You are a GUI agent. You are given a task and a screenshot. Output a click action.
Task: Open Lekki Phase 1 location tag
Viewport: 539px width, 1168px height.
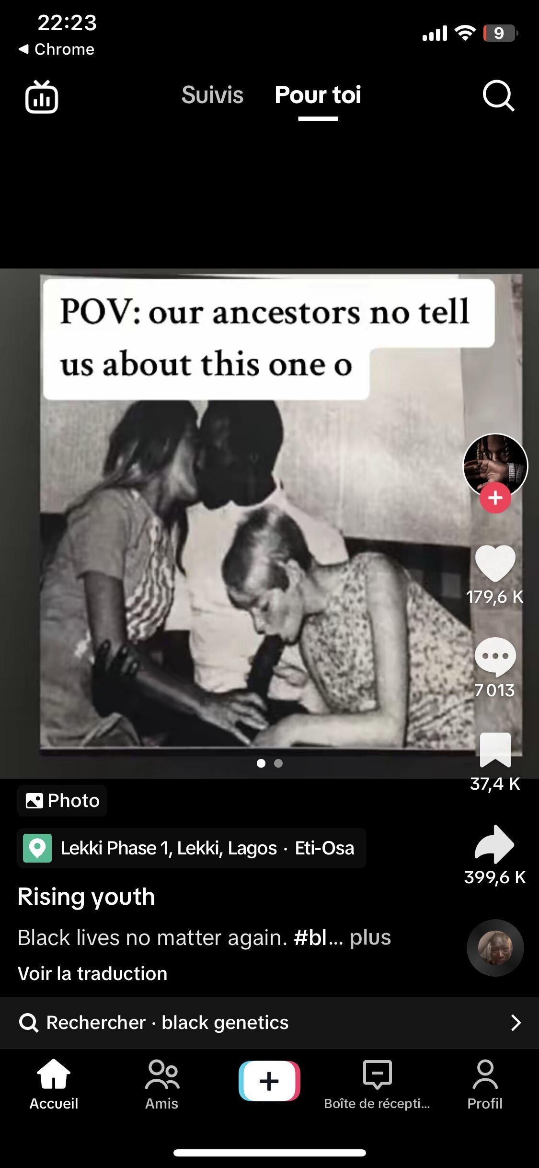(x=192, y=848)
